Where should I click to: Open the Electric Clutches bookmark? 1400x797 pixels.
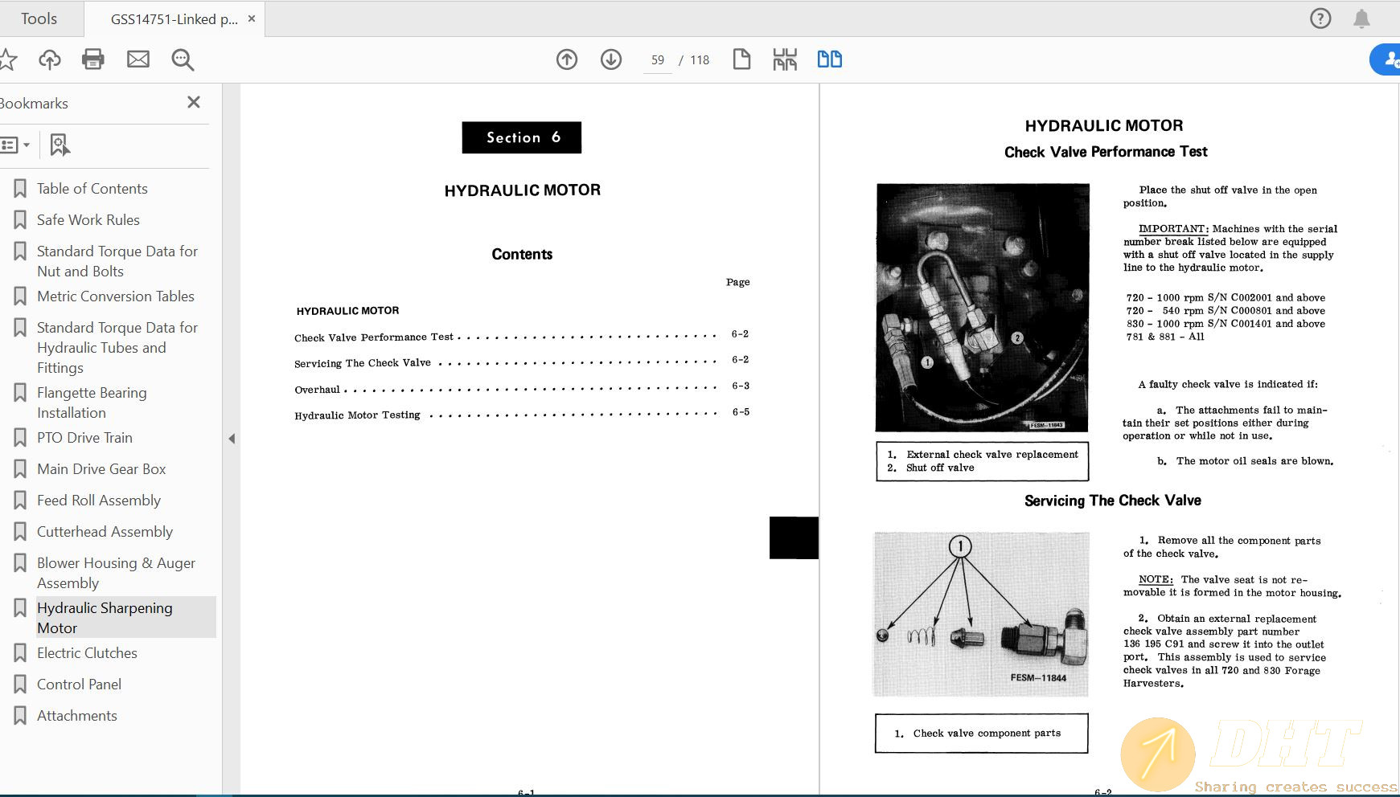coord(87,653)
